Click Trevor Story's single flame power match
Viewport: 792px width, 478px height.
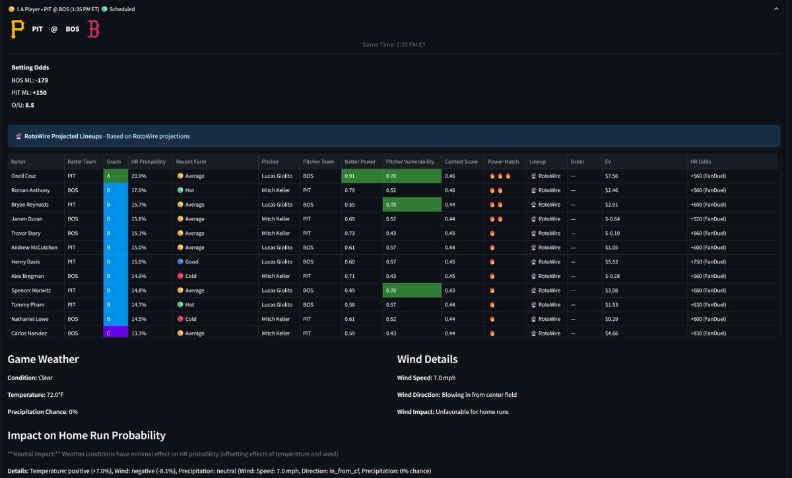click(x=492, y=233)
